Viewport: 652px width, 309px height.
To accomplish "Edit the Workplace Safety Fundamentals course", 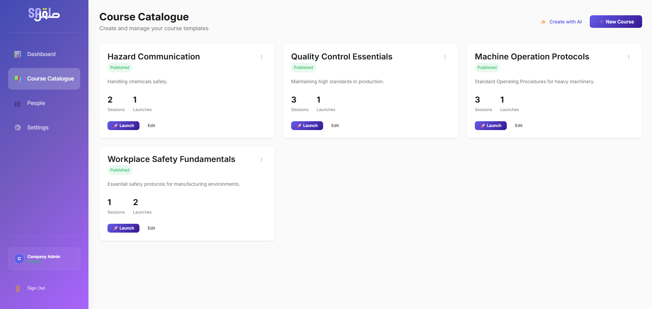I will (151, 228).
